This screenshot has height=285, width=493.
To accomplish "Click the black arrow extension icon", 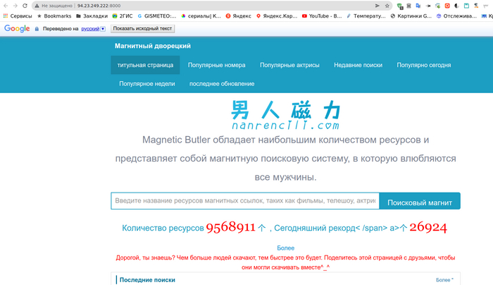I will tap(428, 6).
